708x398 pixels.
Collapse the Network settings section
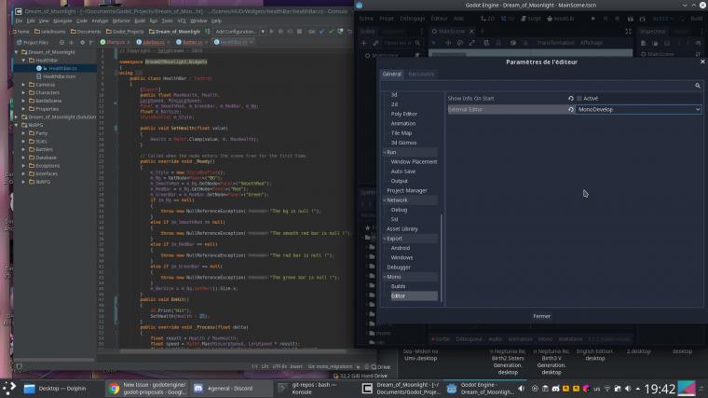(x=385, y=200)
